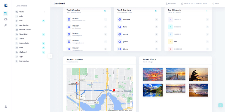Click Top 5 Websites card options icon
This screenshot has height=112, width=225.
click(x=105, y=11)
